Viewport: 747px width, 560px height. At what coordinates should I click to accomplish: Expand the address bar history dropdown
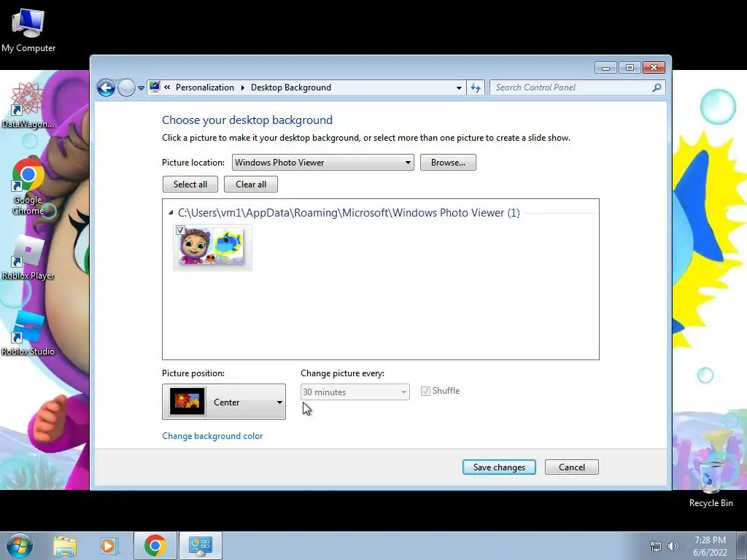point(459,87)
